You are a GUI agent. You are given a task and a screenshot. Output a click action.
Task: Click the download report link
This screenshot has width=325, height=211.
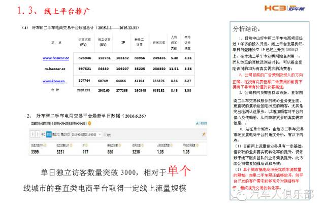pyautogui.click(x=201, y=123)
